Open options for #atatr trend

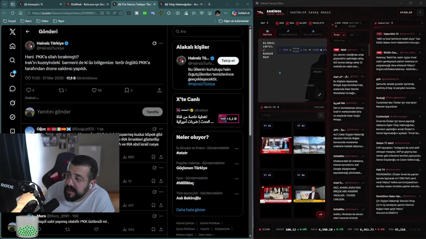coord(237,149)
